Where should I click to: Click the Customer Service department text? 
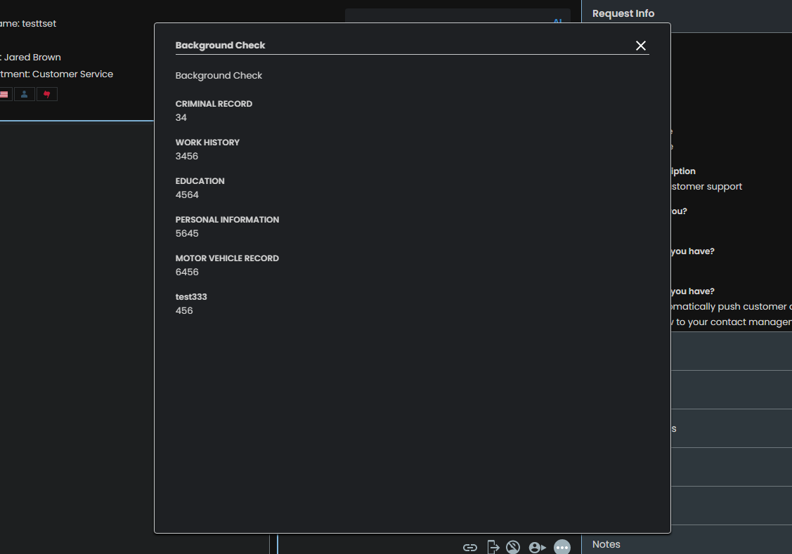(x=72, y=74)
